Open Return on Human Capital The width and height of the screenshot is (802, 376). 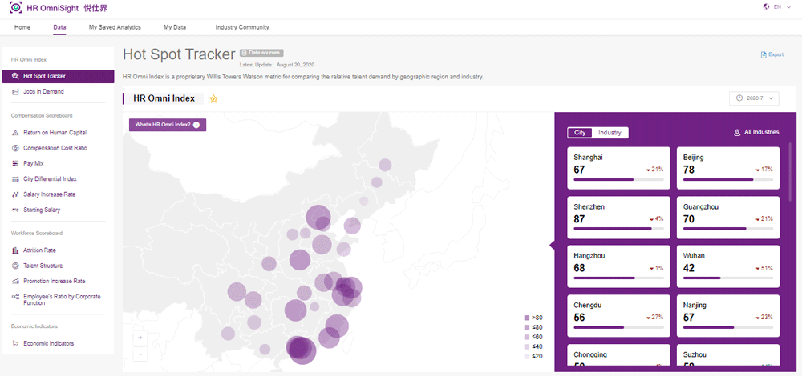click(55, 133)
